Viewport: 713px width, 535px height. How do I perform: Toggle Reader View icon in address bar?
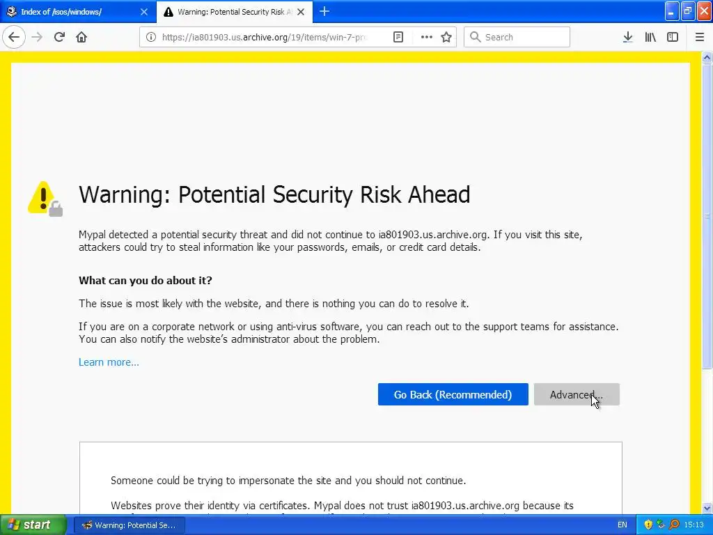coord(398,37)
